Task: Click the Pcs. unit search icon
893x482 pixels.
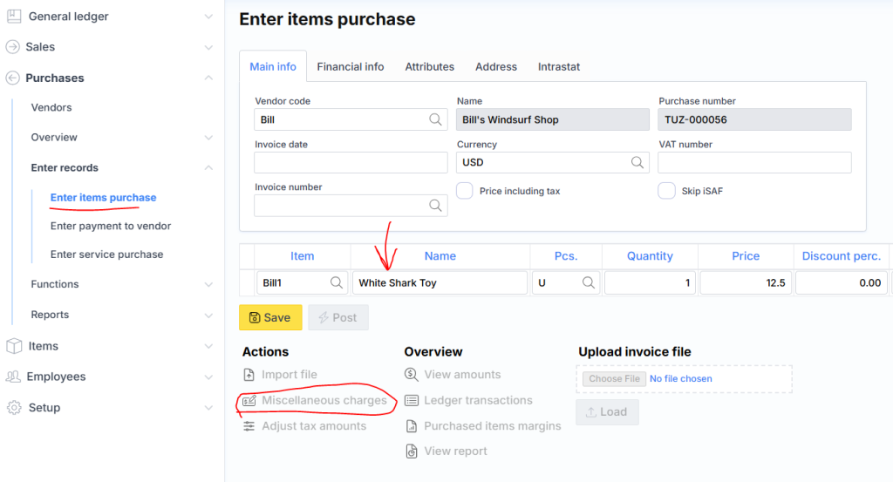Action: tap(589, 283)
